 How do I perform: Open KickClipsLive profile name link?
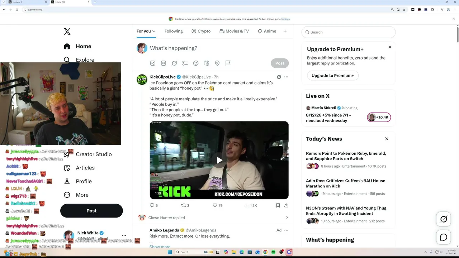pos(162,77)
